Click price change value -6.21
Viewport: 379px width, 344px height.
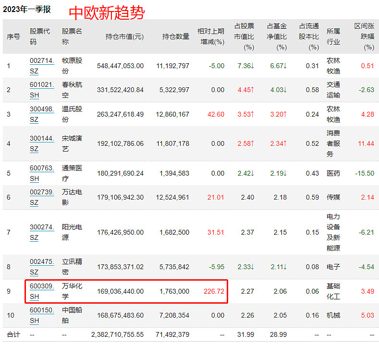tap(366, 233)
